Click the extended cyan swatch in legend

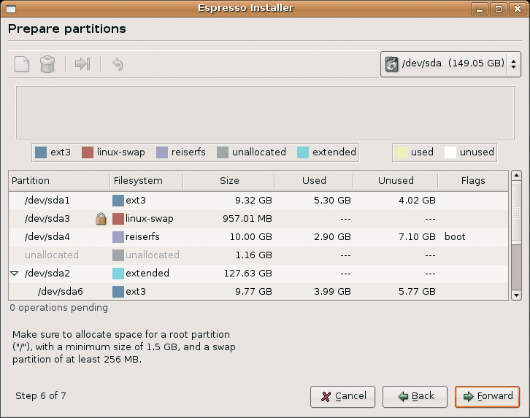click(303, 152)
